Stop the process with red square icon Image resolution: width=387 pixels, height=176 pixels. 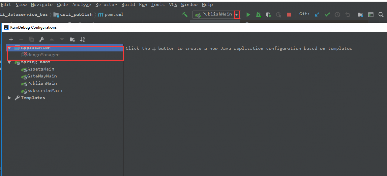tap(289, 14)
